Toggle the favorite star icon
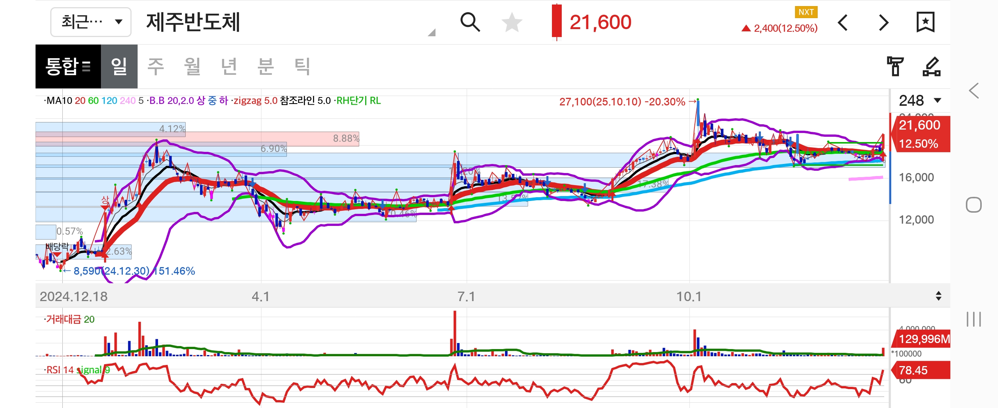 (x=512, y=22)
